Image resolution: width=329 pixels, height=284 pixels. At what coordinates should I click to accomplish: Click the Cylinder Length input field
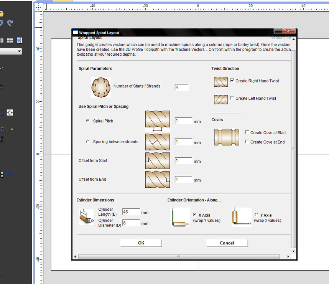coord(131,212)
